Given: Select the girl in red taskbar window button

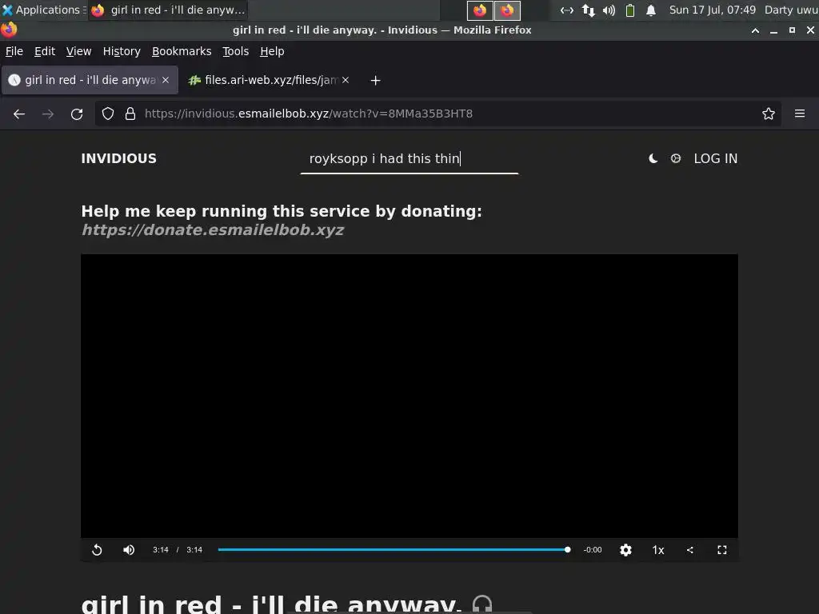Looking at the screenshot, I should click(x=168, y=10).
